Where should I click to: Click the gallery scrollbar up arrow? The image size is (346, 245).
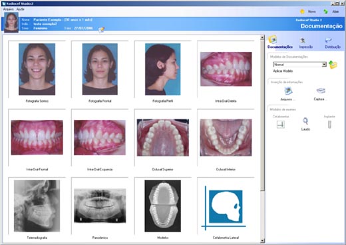262,37
